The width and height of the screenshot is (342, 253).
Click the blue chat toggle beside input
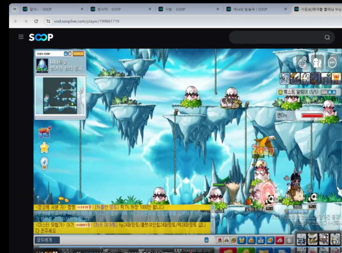pyautogui.click(x=206, y=240)
